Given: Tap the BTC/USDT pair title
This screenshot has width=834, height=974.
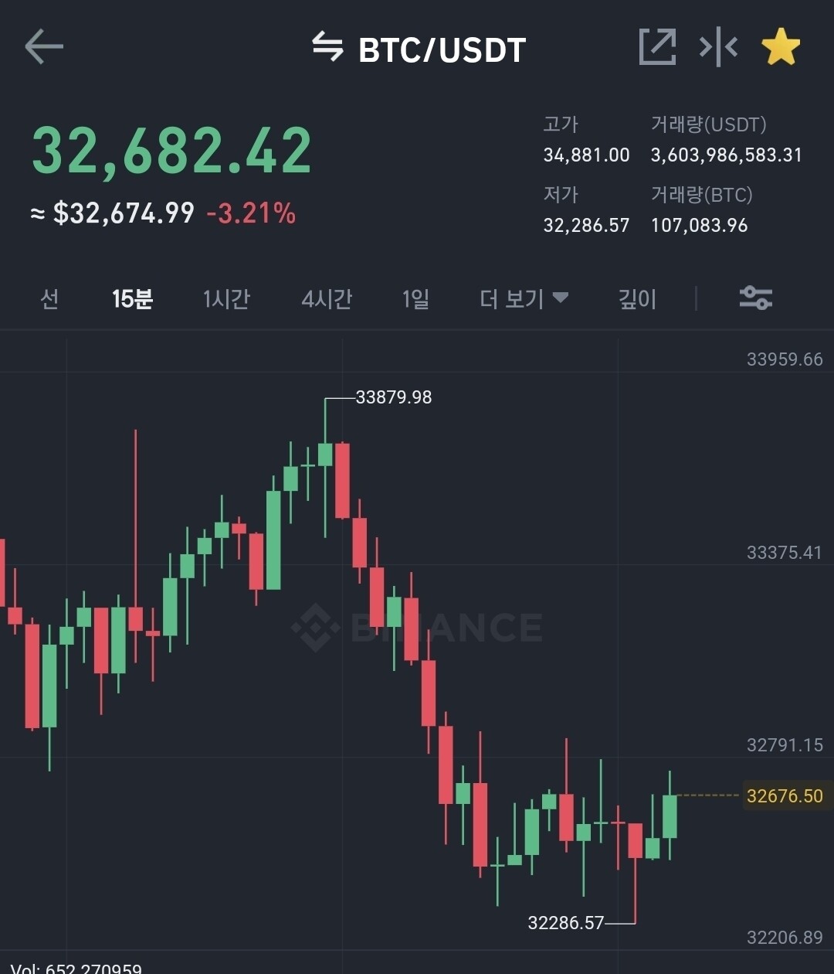Looking at the screenshot, I should (442, 50).
